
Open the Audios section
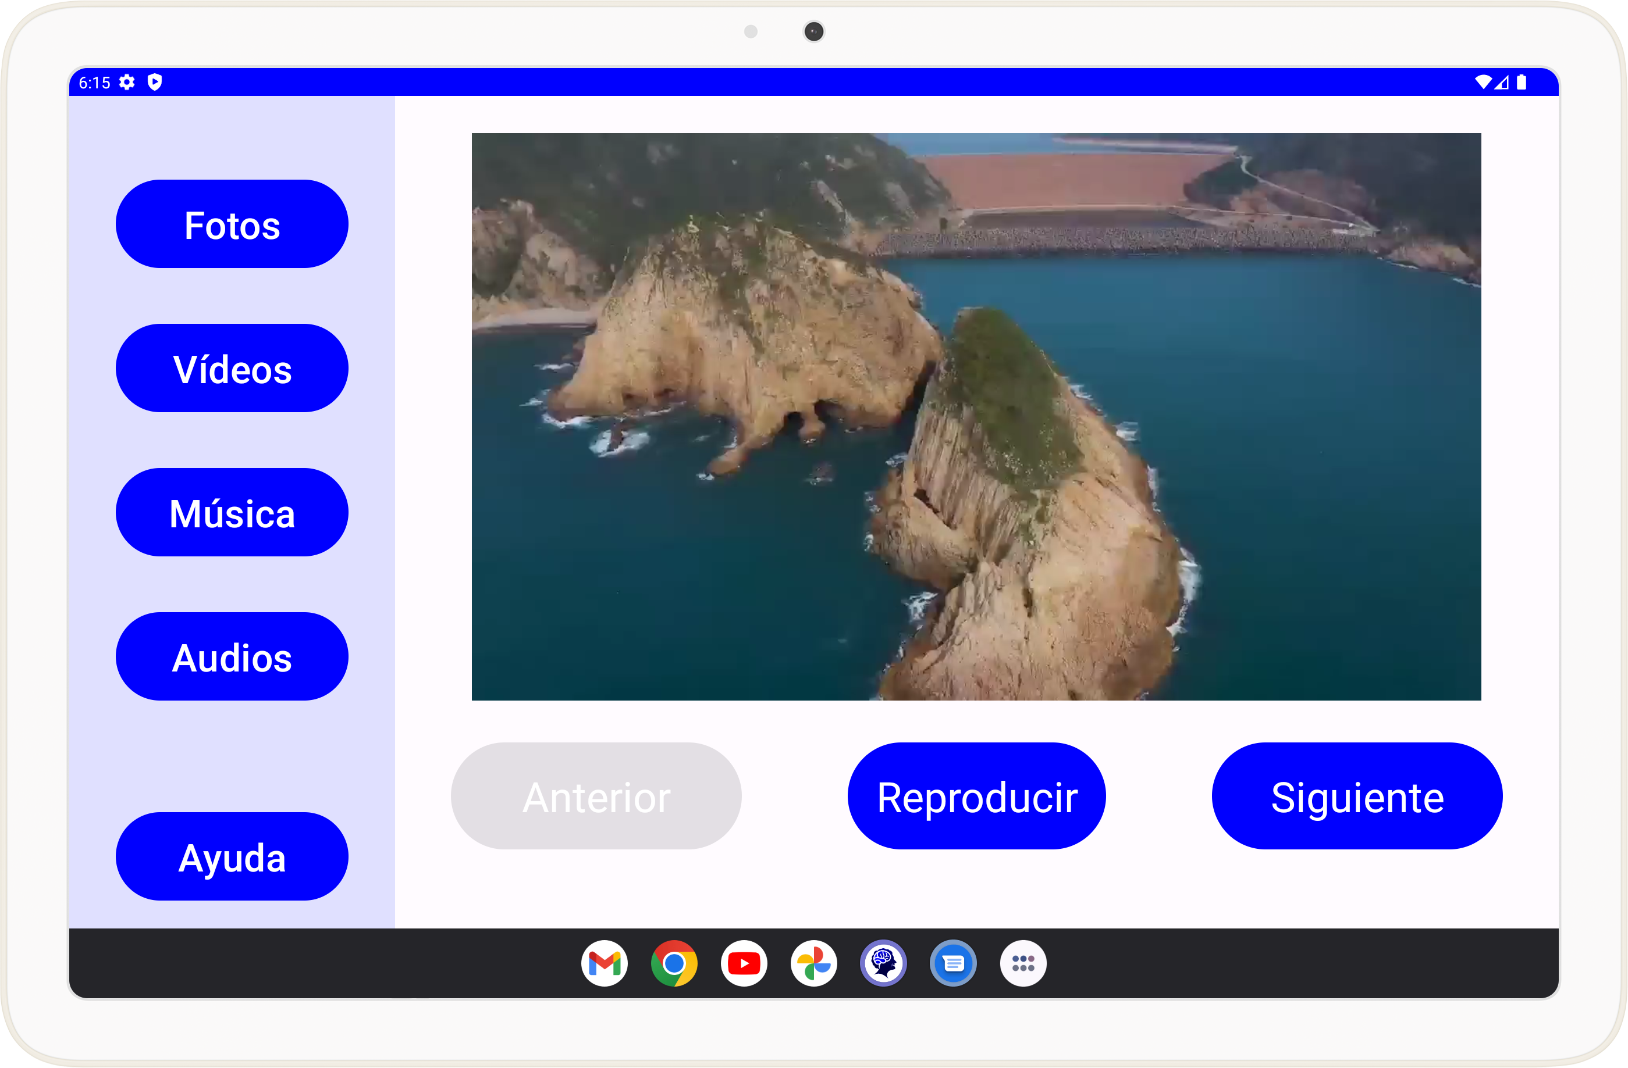232,656
